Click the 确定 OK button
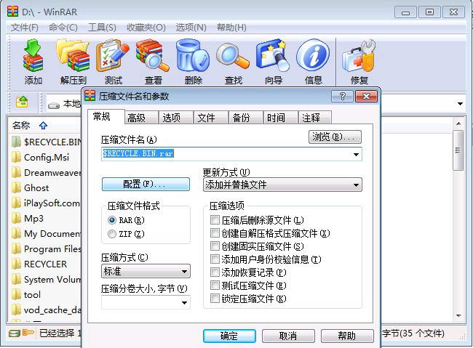The height and width of the screenshot is (348, 473). click(229, 336)
